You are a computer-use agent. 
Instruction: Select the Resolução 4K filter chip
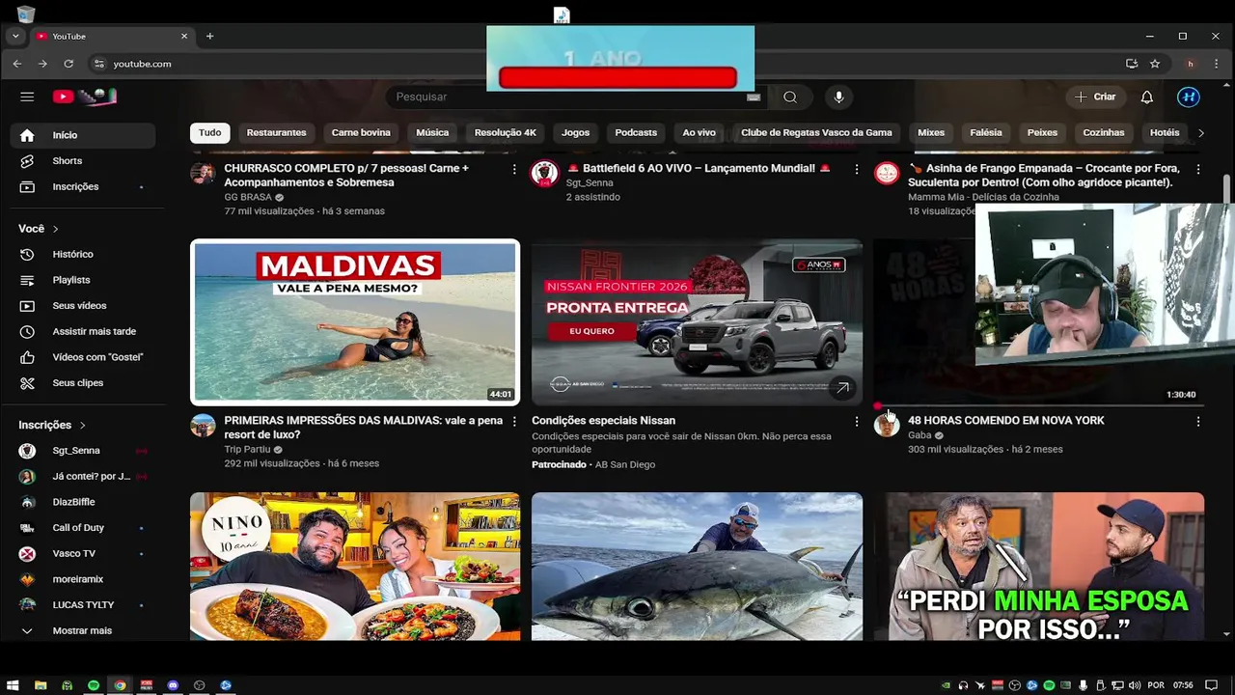(x=506, y=132)
